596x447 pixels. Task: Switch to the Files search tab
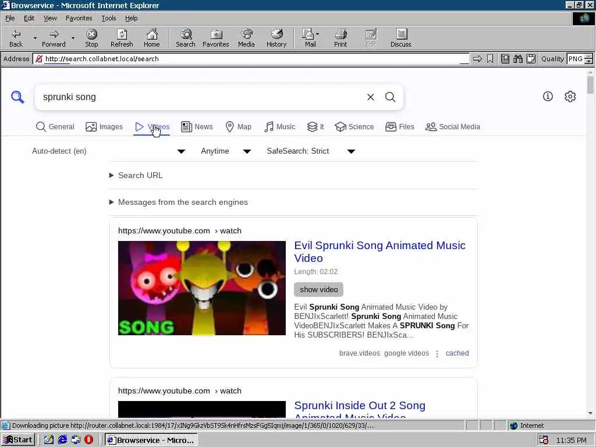[399, 126]
